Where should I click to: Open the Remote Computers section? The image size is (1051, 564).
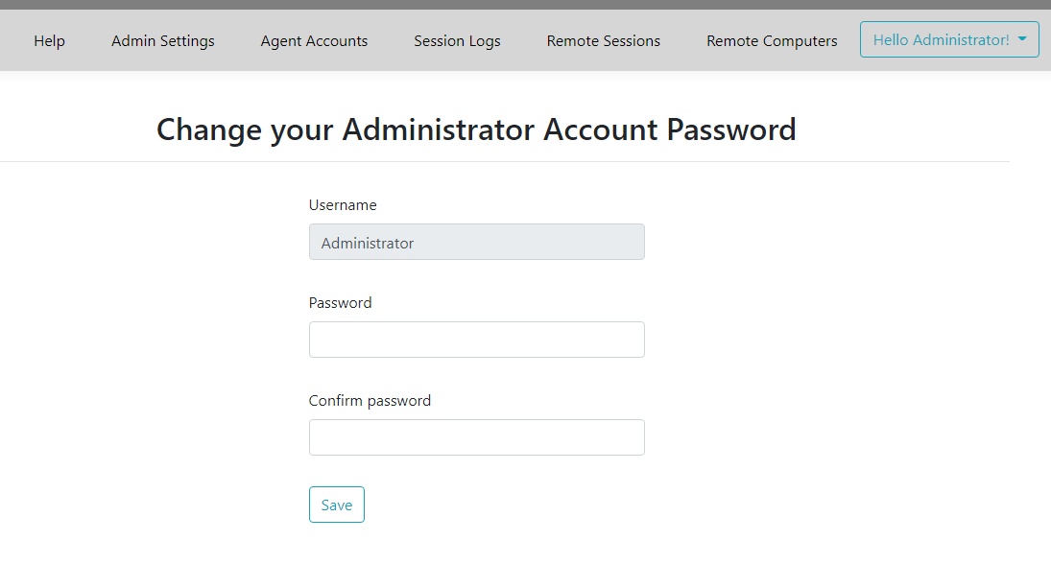(x=772, y=40)
